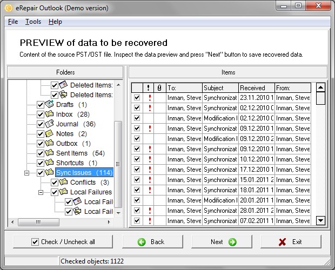Screen dimensions: 335x270
Task: Uncheck item received 07.02.2011
Action: [x=137, y=221]
